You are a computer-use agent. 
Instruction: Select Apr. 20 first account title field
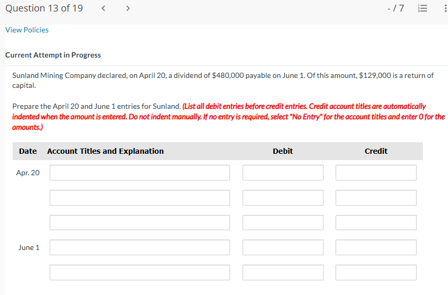[140, 173]
